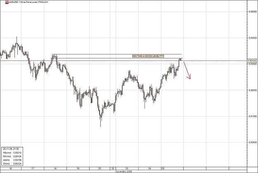258x173 pixels.
Task: Click the Último 0,93124 row in info box
Action: 12,163
